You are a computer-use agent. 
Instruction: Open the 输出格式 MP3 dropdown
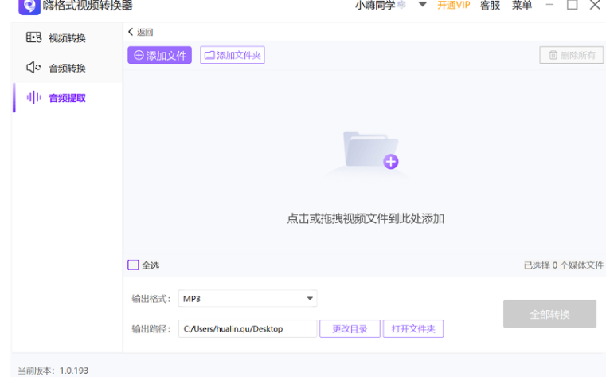point(248,299)
